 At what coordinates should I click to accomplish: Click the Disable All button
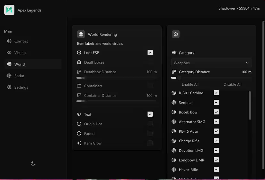pyautogui.click(x=233, y=84)
